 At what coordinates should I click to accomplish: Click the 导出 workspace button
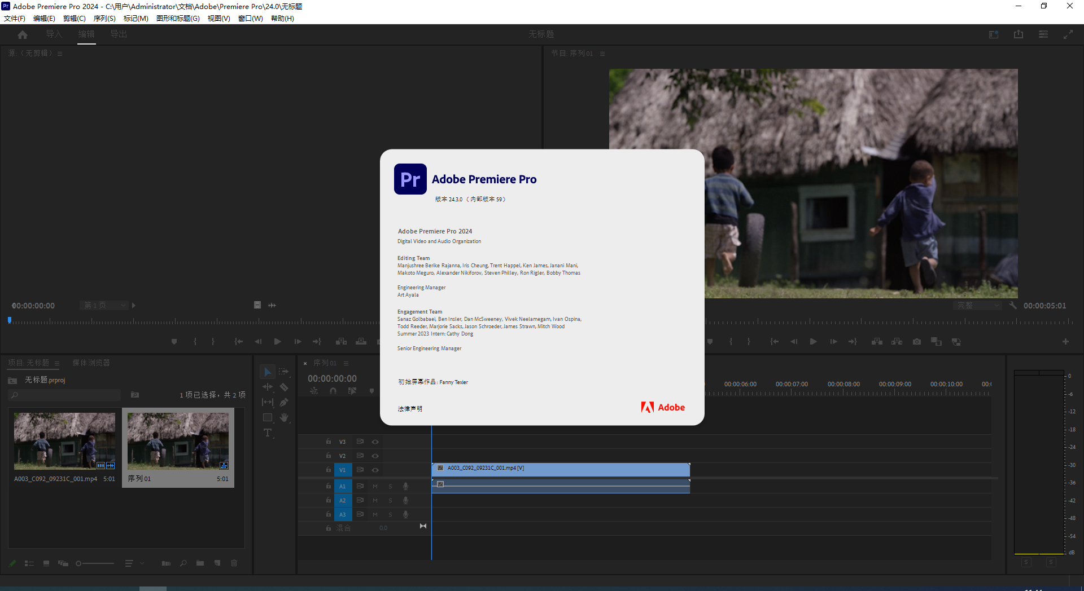[119, 34]
